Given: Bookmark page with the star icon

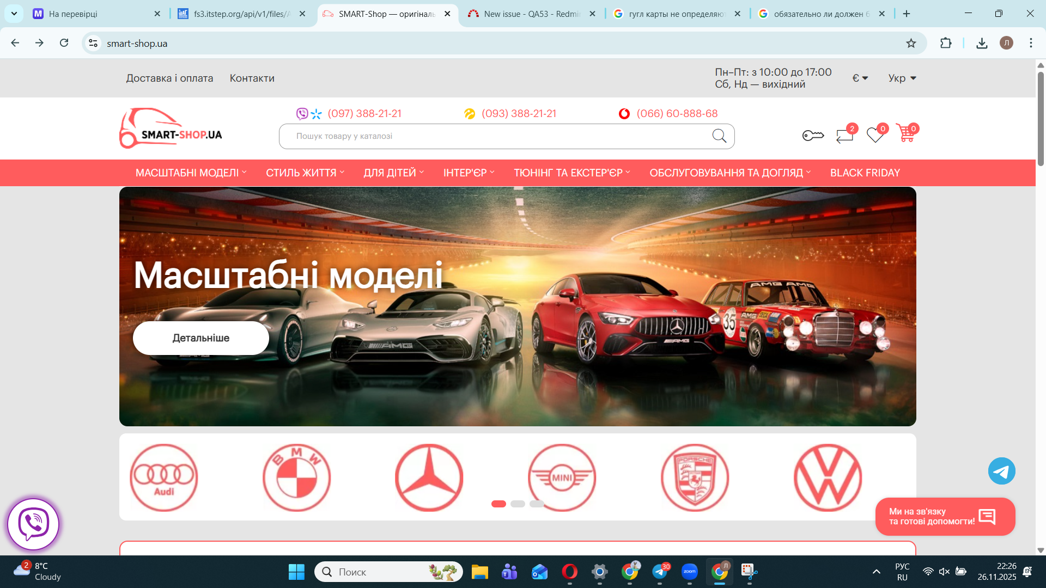Looking at the screenshot, I should pyautogui.click(x=911, y=43).
